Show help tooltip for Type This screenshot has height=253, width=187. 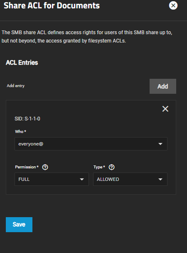pos(111,167)
